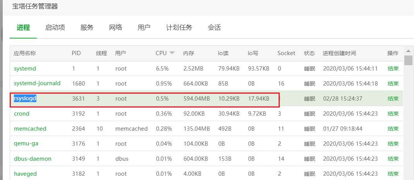Terminate memcached using its 结束 link
This screenshot has width=414, height=180.
tap(393, 129)
